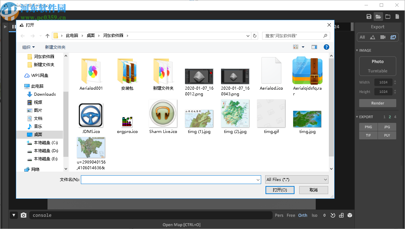Open the All Files type dropdown
This screenshot has height=229, width=405.
click(297, 180)
